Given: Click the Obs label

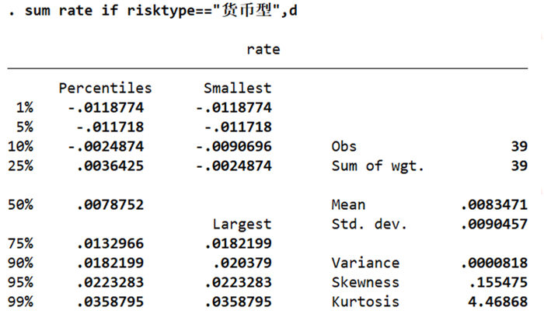Looking at the screenshot, I should pyautogui.click(x=344, y=146).
